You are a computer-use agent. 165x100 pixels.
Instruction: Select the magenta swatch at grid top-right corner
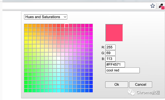point(91,26)
